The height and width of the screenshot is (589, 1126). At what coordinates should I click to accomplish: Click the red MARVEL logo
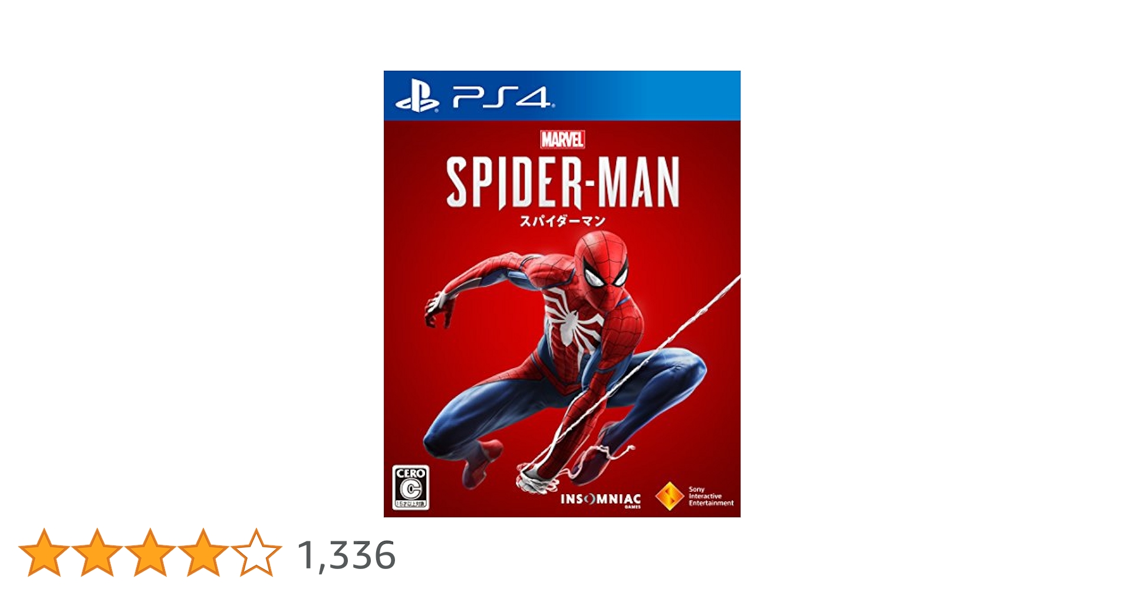point(562,140)
